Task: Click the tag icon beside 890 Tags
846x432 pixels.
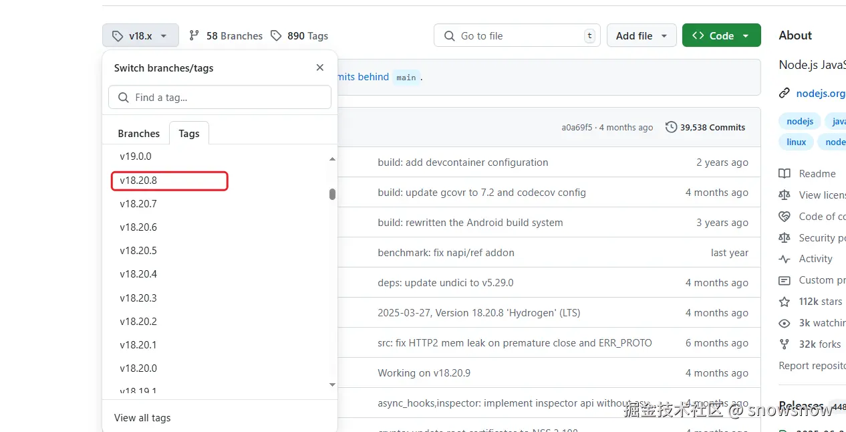Action: 276,35
